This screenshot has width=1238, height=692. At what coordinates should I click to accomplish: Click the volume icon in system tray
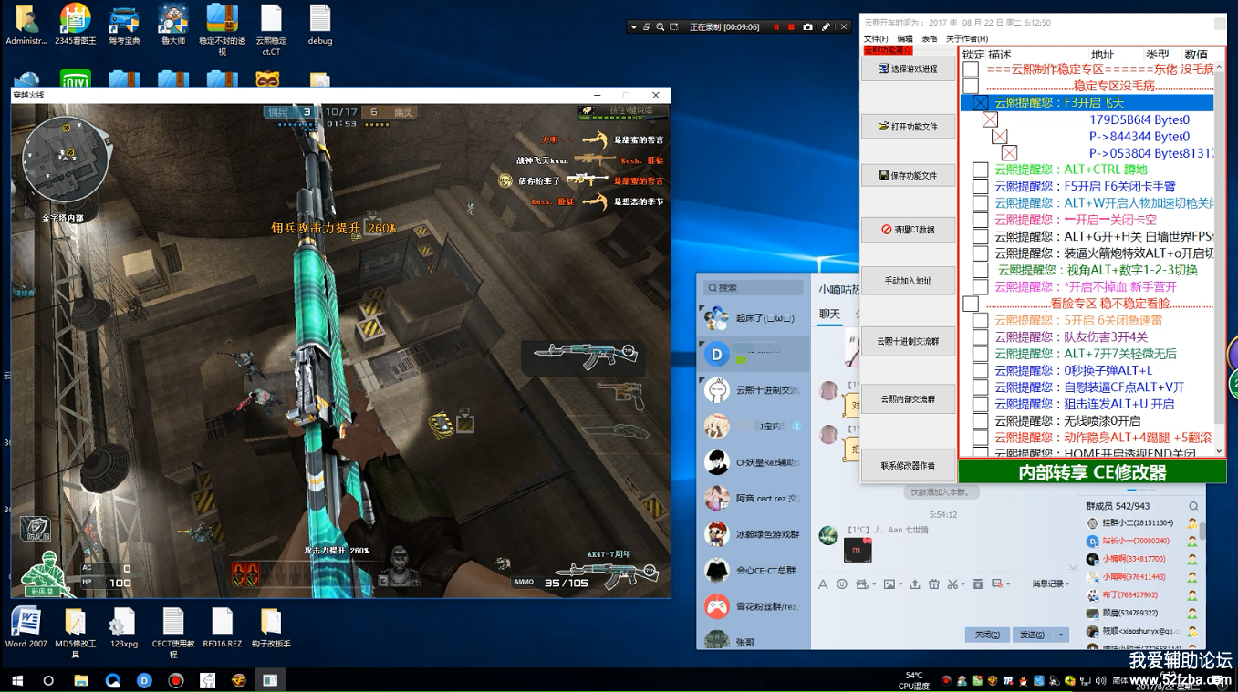point(1101,680)
